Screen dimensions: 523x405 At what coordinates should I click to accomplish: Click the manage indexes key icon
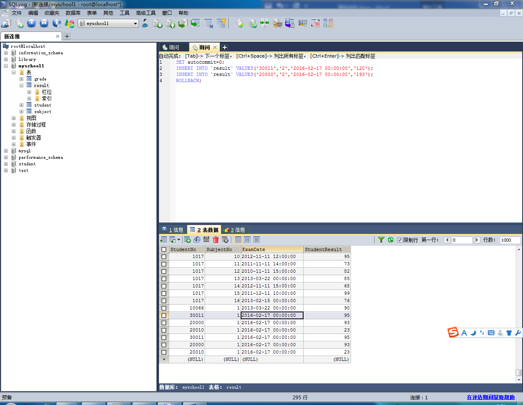click(x=221, y=23)
